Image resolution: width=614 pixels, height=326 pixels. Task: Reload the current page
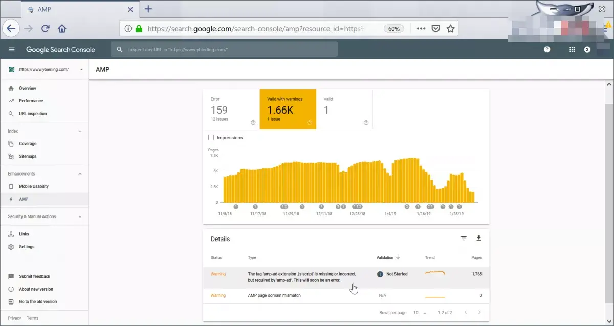[46, 29]
